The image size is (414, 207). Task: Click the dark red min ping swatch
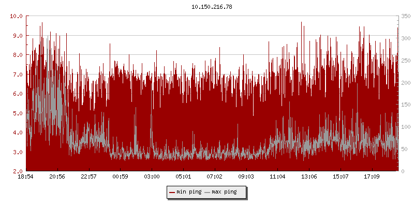[172, 192]
